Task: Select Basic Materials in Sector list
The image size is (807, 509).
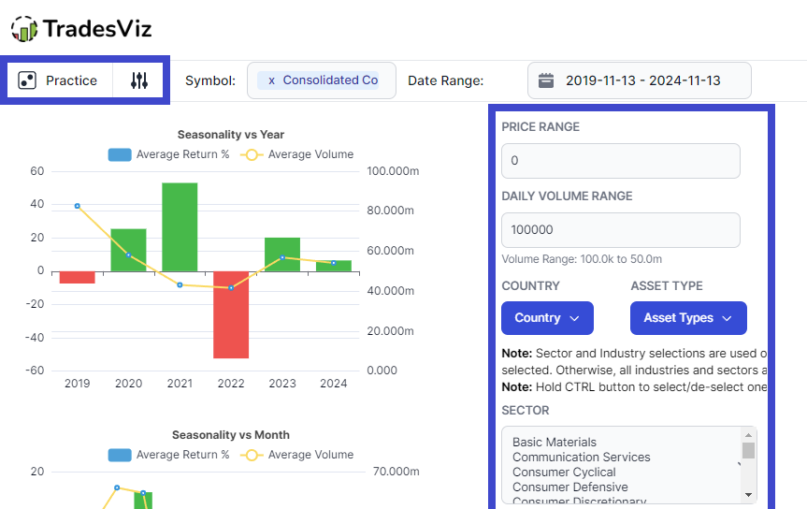Action: coord(555,442)
